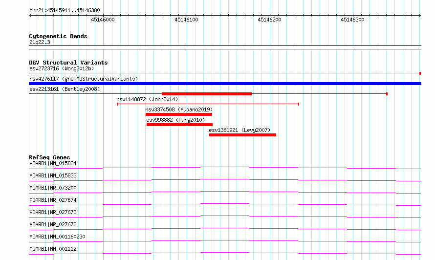Screen dimensions: 435x260
Task: Open variant esv2213161 (Bentley2008) label
Action: (x=65, y=89)
